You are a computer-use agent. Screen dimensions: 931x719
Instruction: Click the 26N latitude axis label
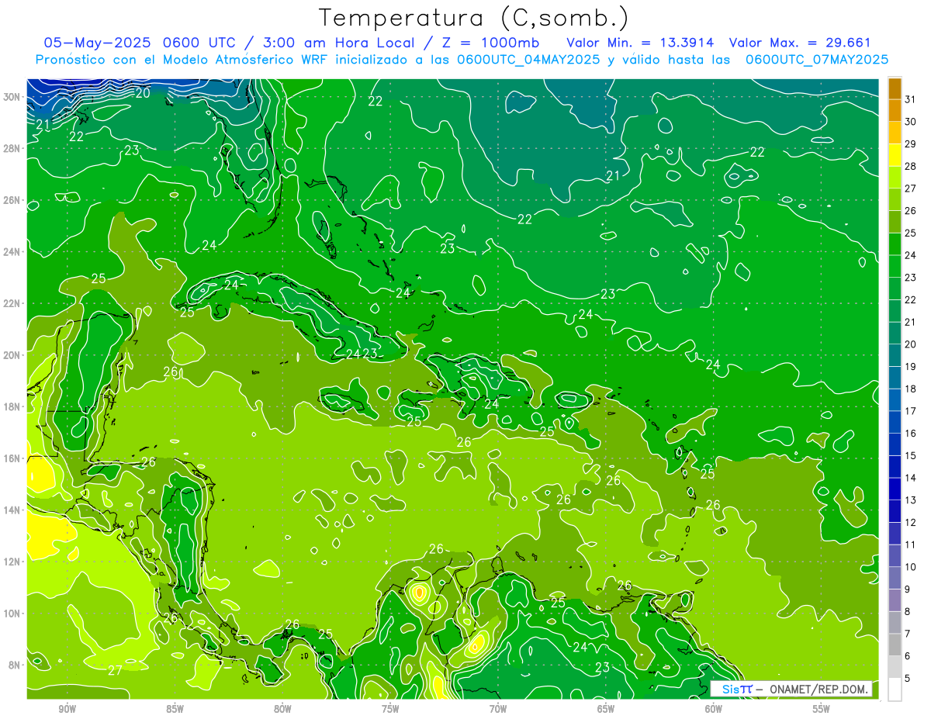(12, 199)
